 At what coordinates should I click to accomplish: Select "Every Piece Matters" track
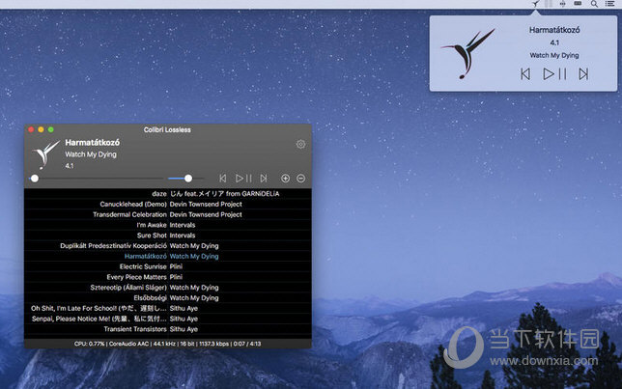tap(168, 277)
